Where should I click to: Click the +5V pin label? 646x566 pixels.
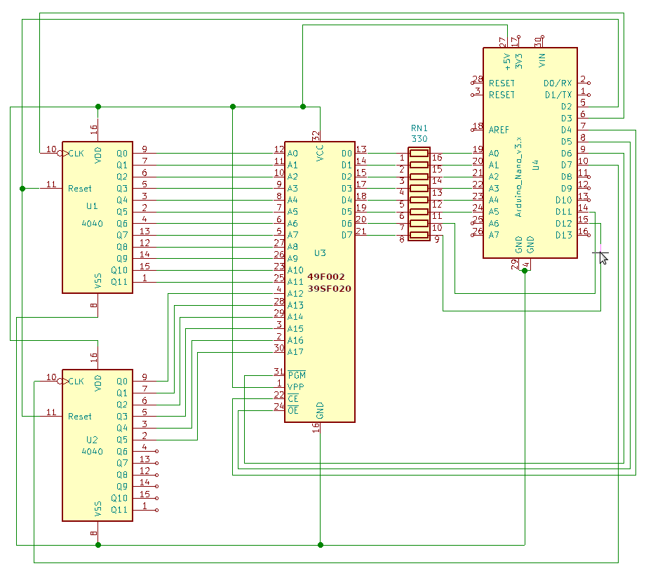pos(507,62)
